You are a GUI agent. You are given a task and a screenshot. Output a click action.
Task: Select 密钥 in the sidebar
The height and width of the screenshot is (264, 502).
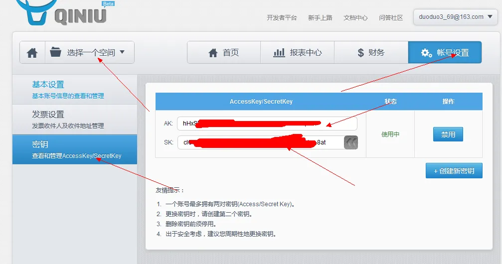point(75,149)
